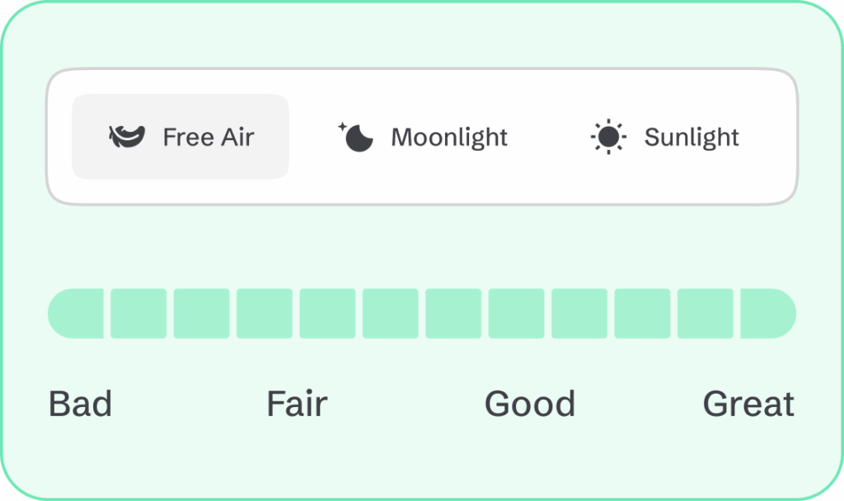Click the fourth rating segment from left
The height and width of the screenshot is (501, 844).
(265, 313)
